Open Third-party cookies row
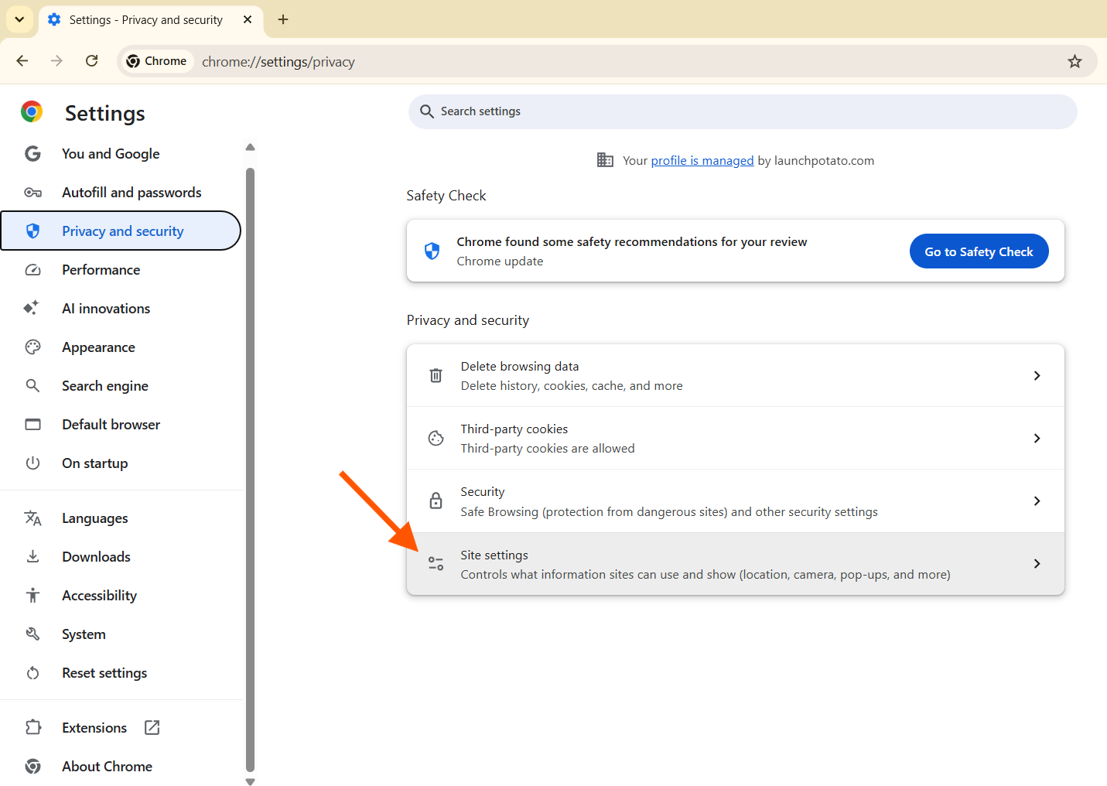The width and height of the screenshot is (1107, 786). pyautogui.click(x=736, y=439)
